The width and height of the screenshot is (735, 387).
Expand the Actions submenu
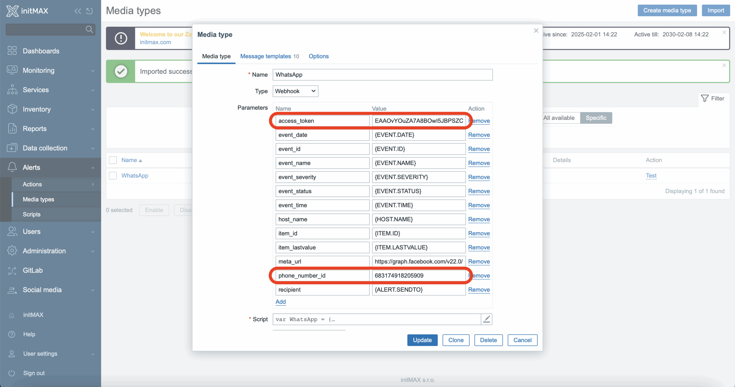point(93,184)
